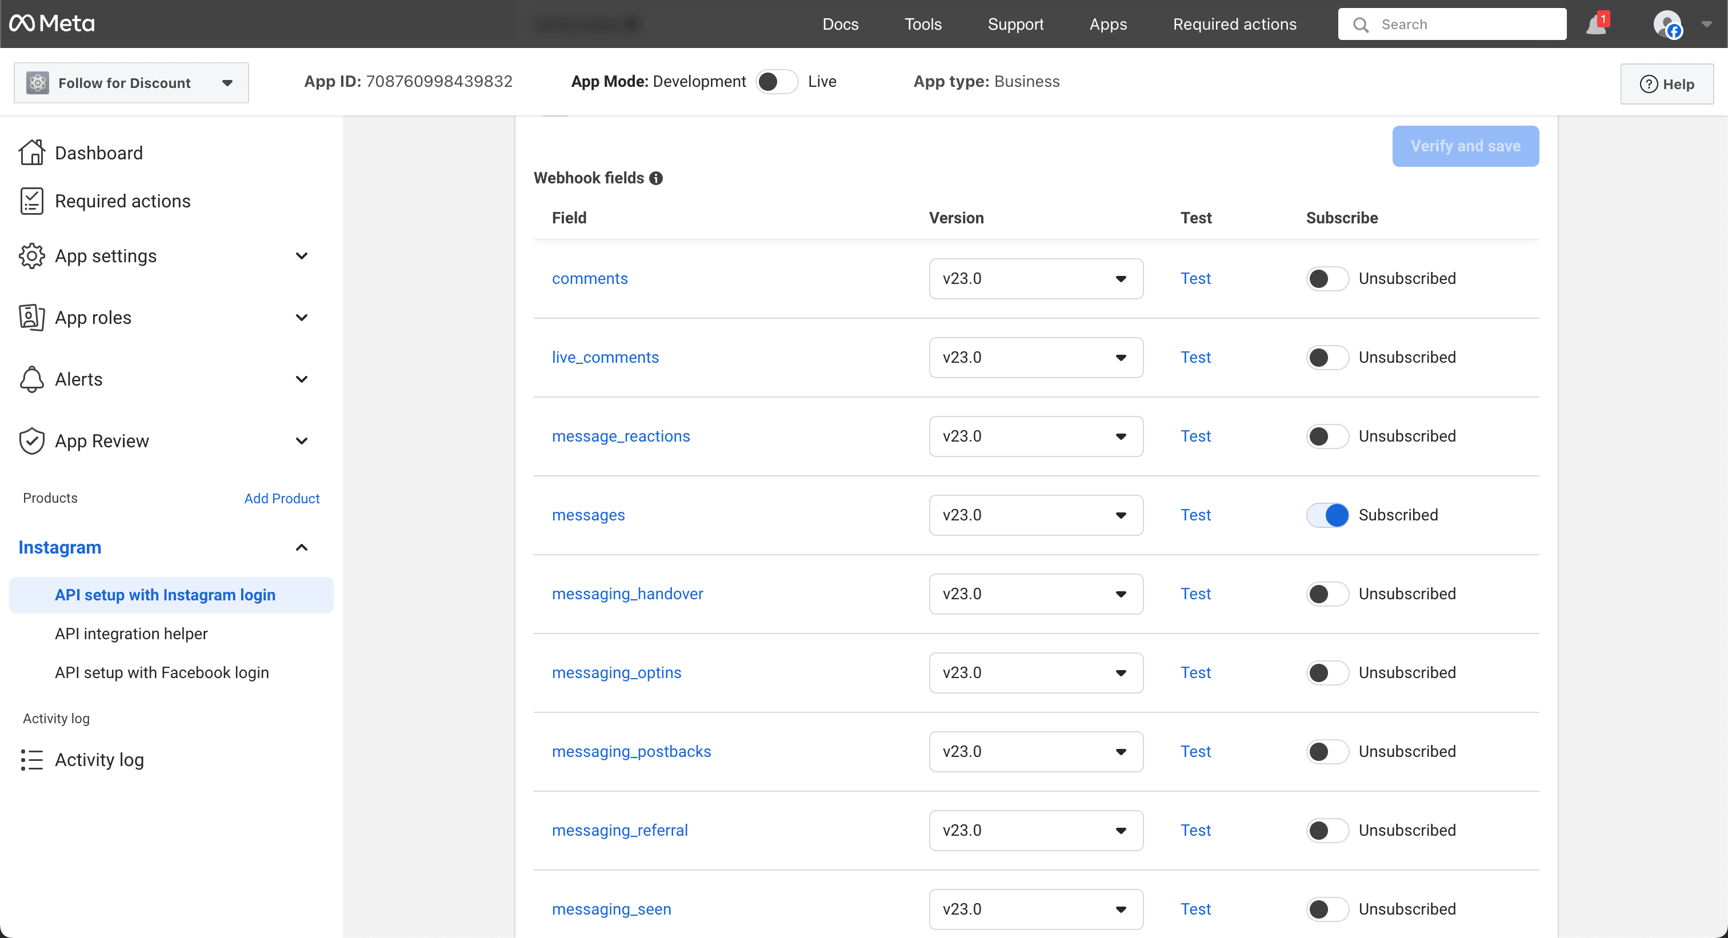Click Test link for messaging_handover row
The width and height of the screenshot is (1728, 938).
click(x=1195, y=594)
